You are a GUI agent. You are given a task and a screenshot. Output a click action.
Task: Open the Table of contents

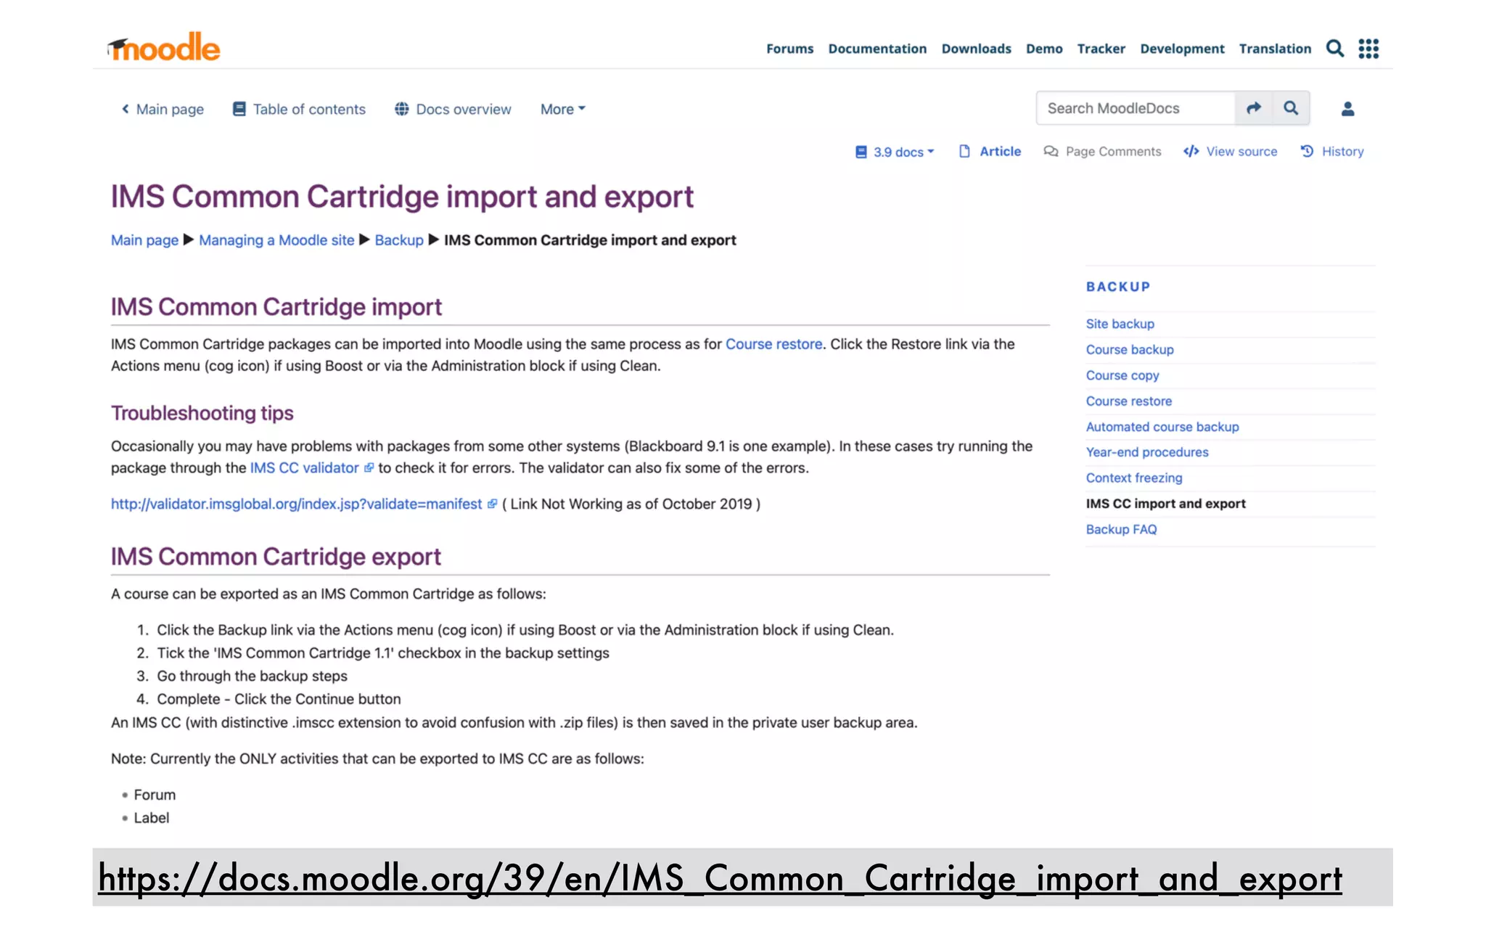[x=299, y=109]
